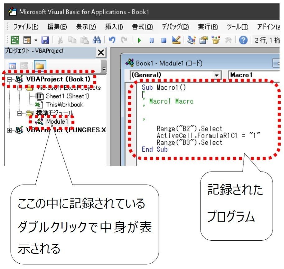Select the Microsoft Excel Objects folder

coord(68,88)
